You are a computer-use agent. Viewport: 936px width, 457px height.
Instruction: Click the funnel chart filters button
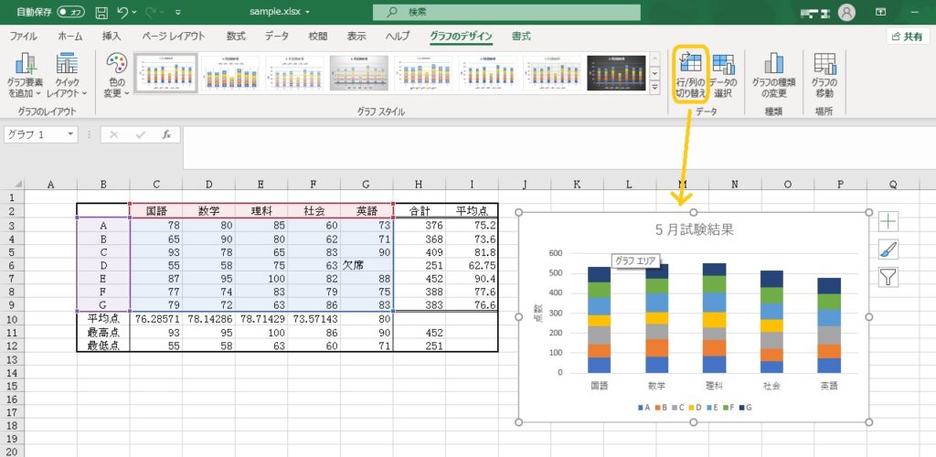[888, 277]
